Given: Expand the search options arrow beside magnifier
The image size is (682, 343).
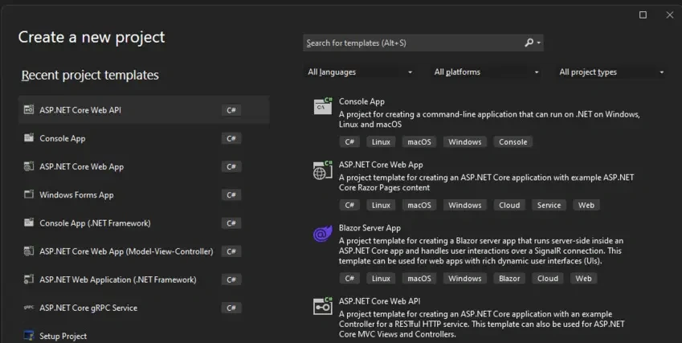Looking at the screenshot, I should (x=539, y=43).
